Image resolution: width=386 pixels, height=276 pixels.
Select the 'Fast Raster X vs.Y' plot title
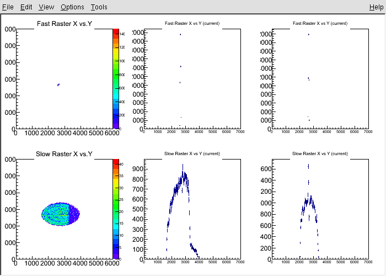point(65,24)
